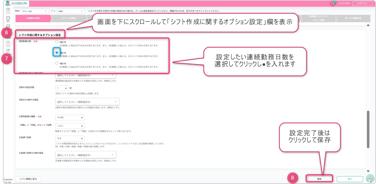Open the シフト calendar icon in sidebar

pos(8,10)
